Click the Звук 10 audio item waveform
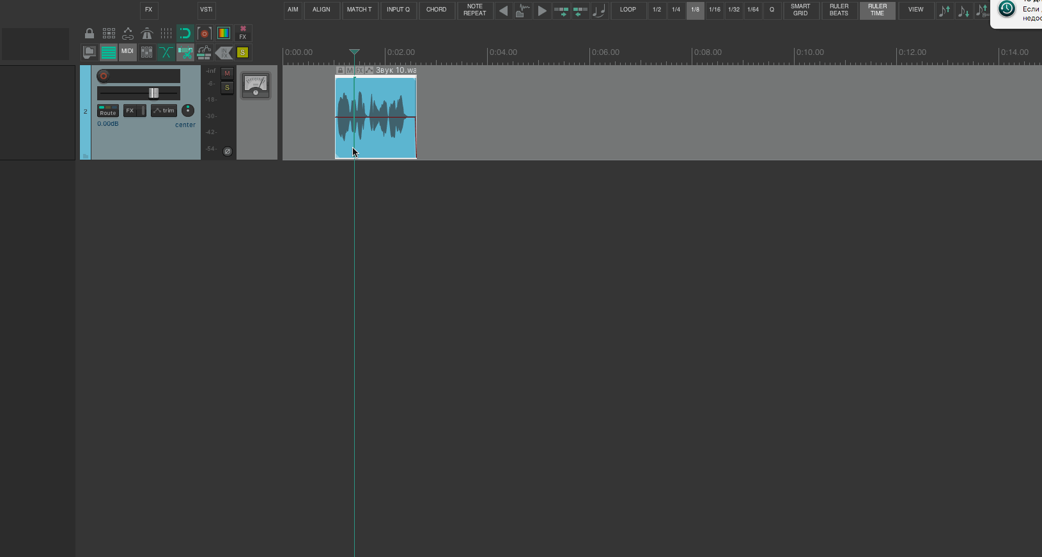Viewport: 1042px width, 557px height. (376, 118)
